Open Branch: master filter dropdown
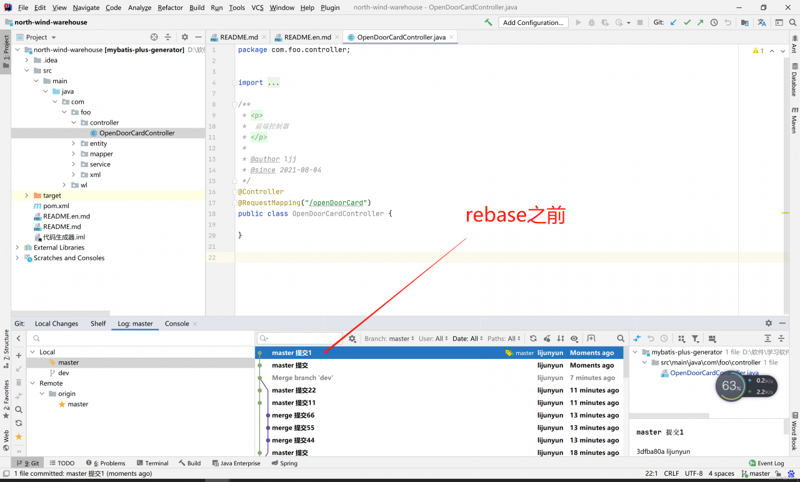The height and width of the screenshot is (482, 800). [x=389, y=338]
